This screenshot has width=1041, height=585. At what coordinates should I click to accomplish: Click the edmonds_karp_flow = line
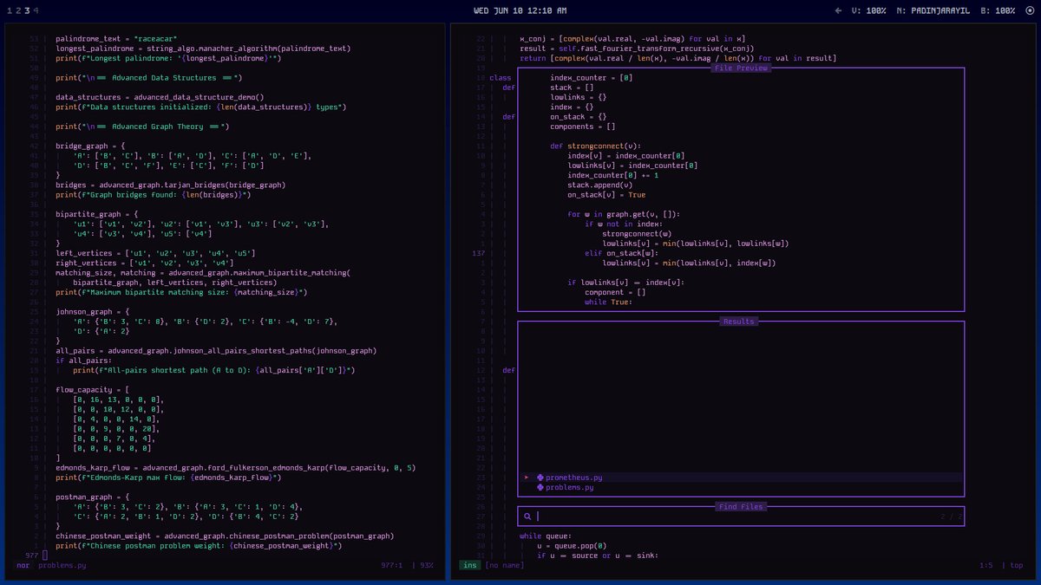click(x=236, y=468)
